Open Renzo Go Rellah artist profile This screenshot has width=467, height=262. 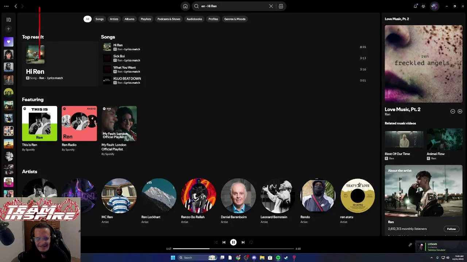198,195
